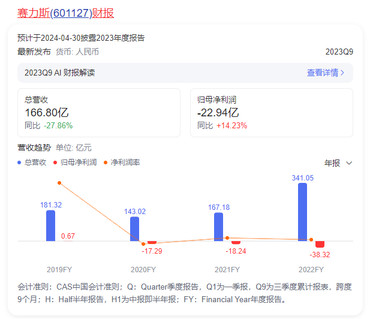Click the 0.67 net profit label
The width and height of the screenshot is (370, 319).
(68, 236)
